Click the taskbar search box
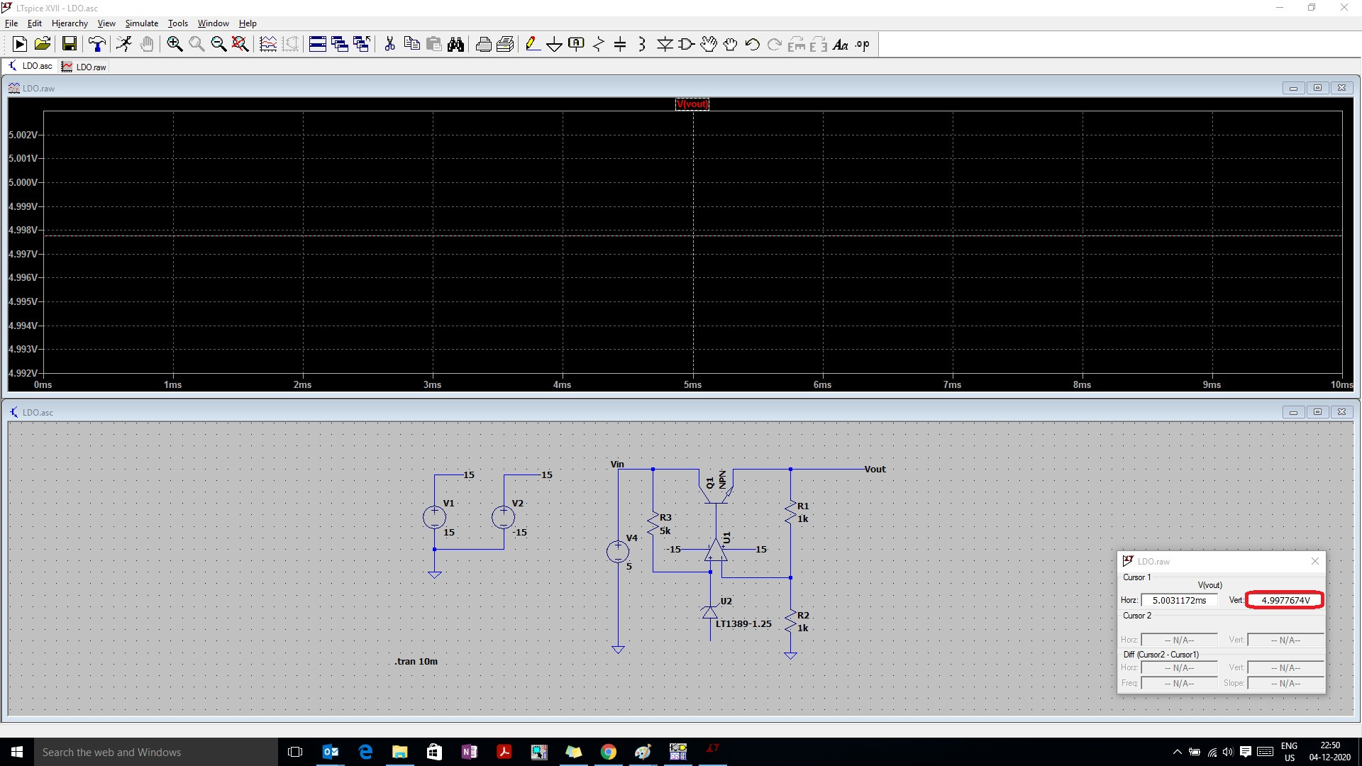The width and height of the screenshot is (1362, 766). [x=156, y=752]
